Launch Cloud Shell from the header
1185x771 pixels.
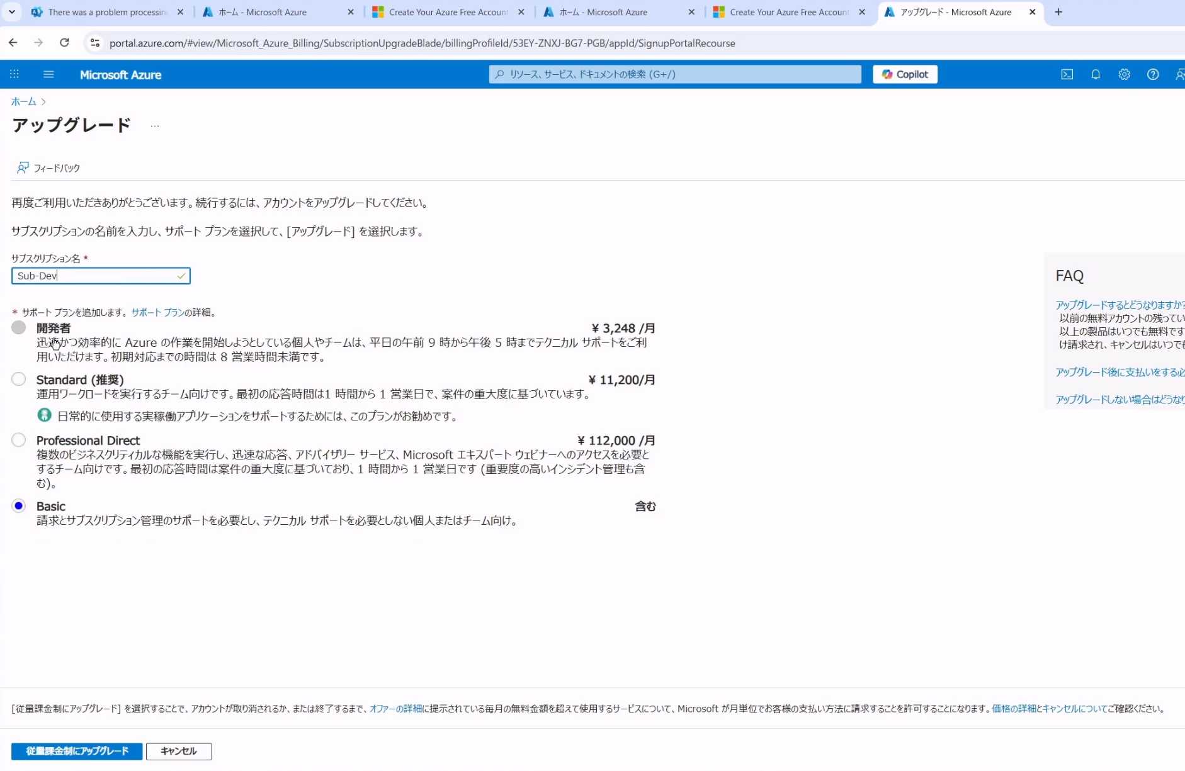click(x=1067, y=74)
